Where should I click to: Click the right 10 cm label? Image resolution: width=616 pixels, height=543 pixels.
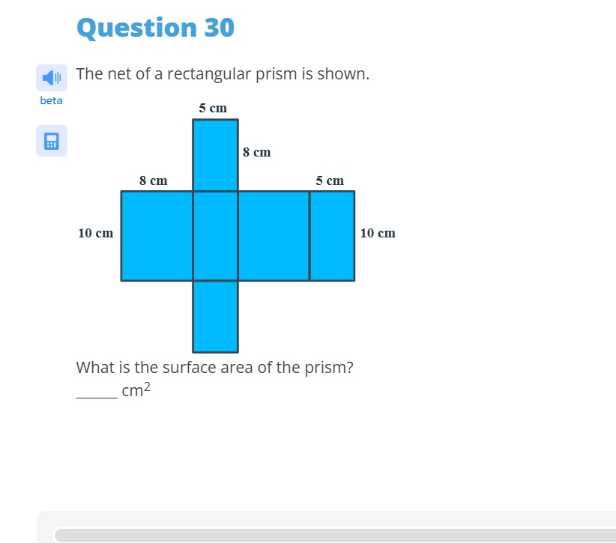(378, 233)
